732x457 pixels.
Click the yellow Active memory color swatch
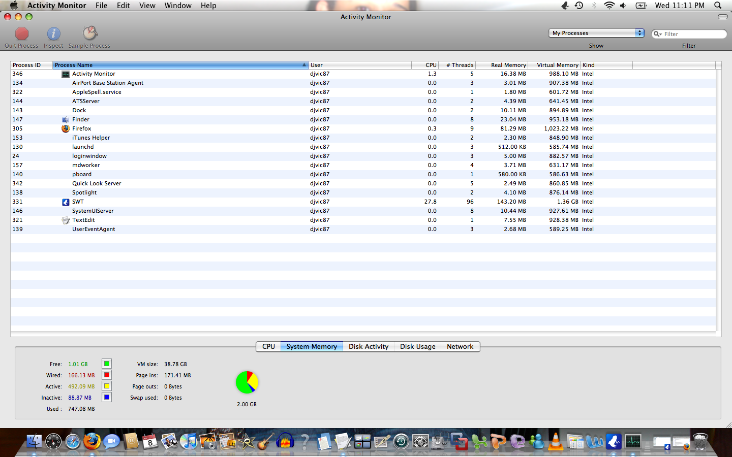(x=107, y=386)
